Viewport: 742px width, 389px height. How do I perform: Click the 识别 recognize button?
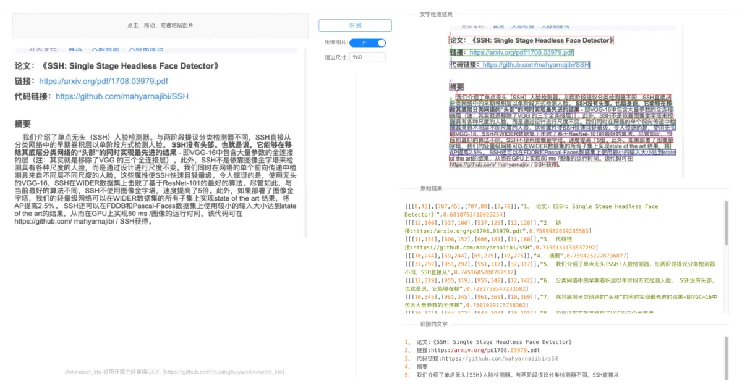355,25
